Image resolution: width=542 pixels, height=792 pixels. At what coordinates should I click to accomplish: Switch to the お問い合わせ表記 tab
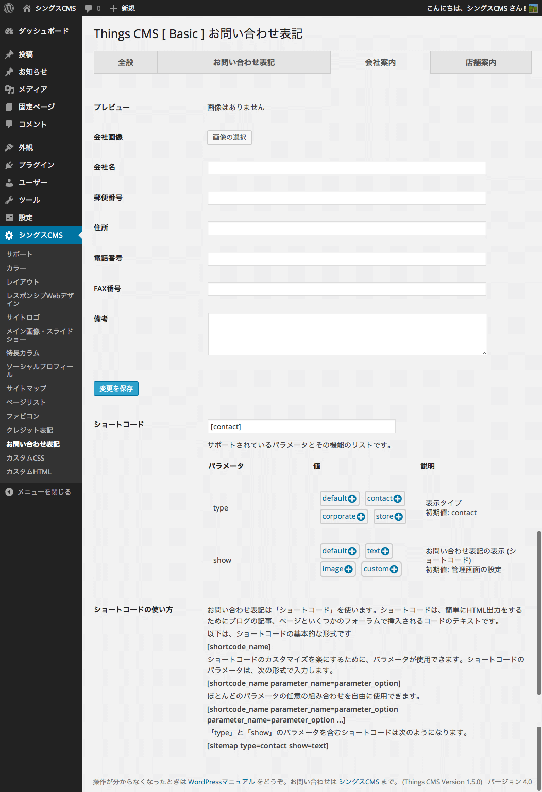click(244, 62)
